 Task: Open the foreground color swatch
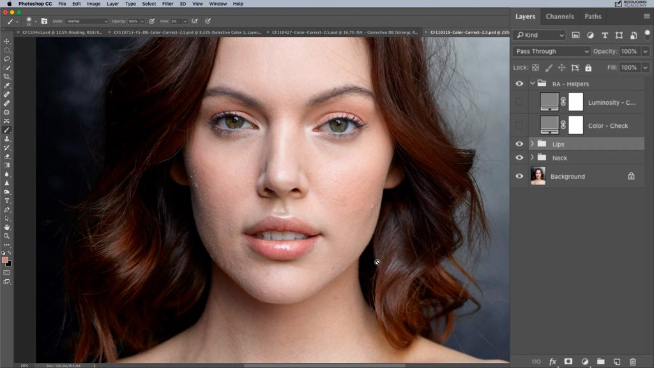(x=5, y=261)
